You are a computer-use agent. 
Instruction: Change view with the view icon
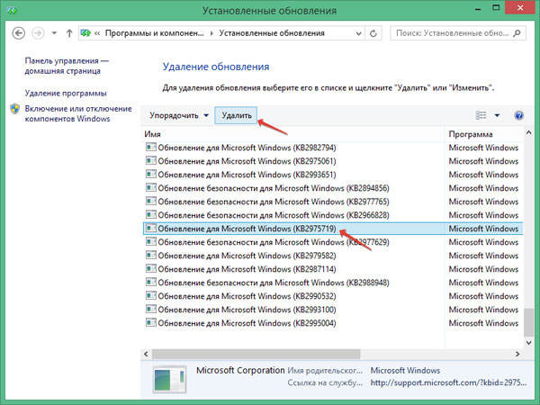coord(481,115)
